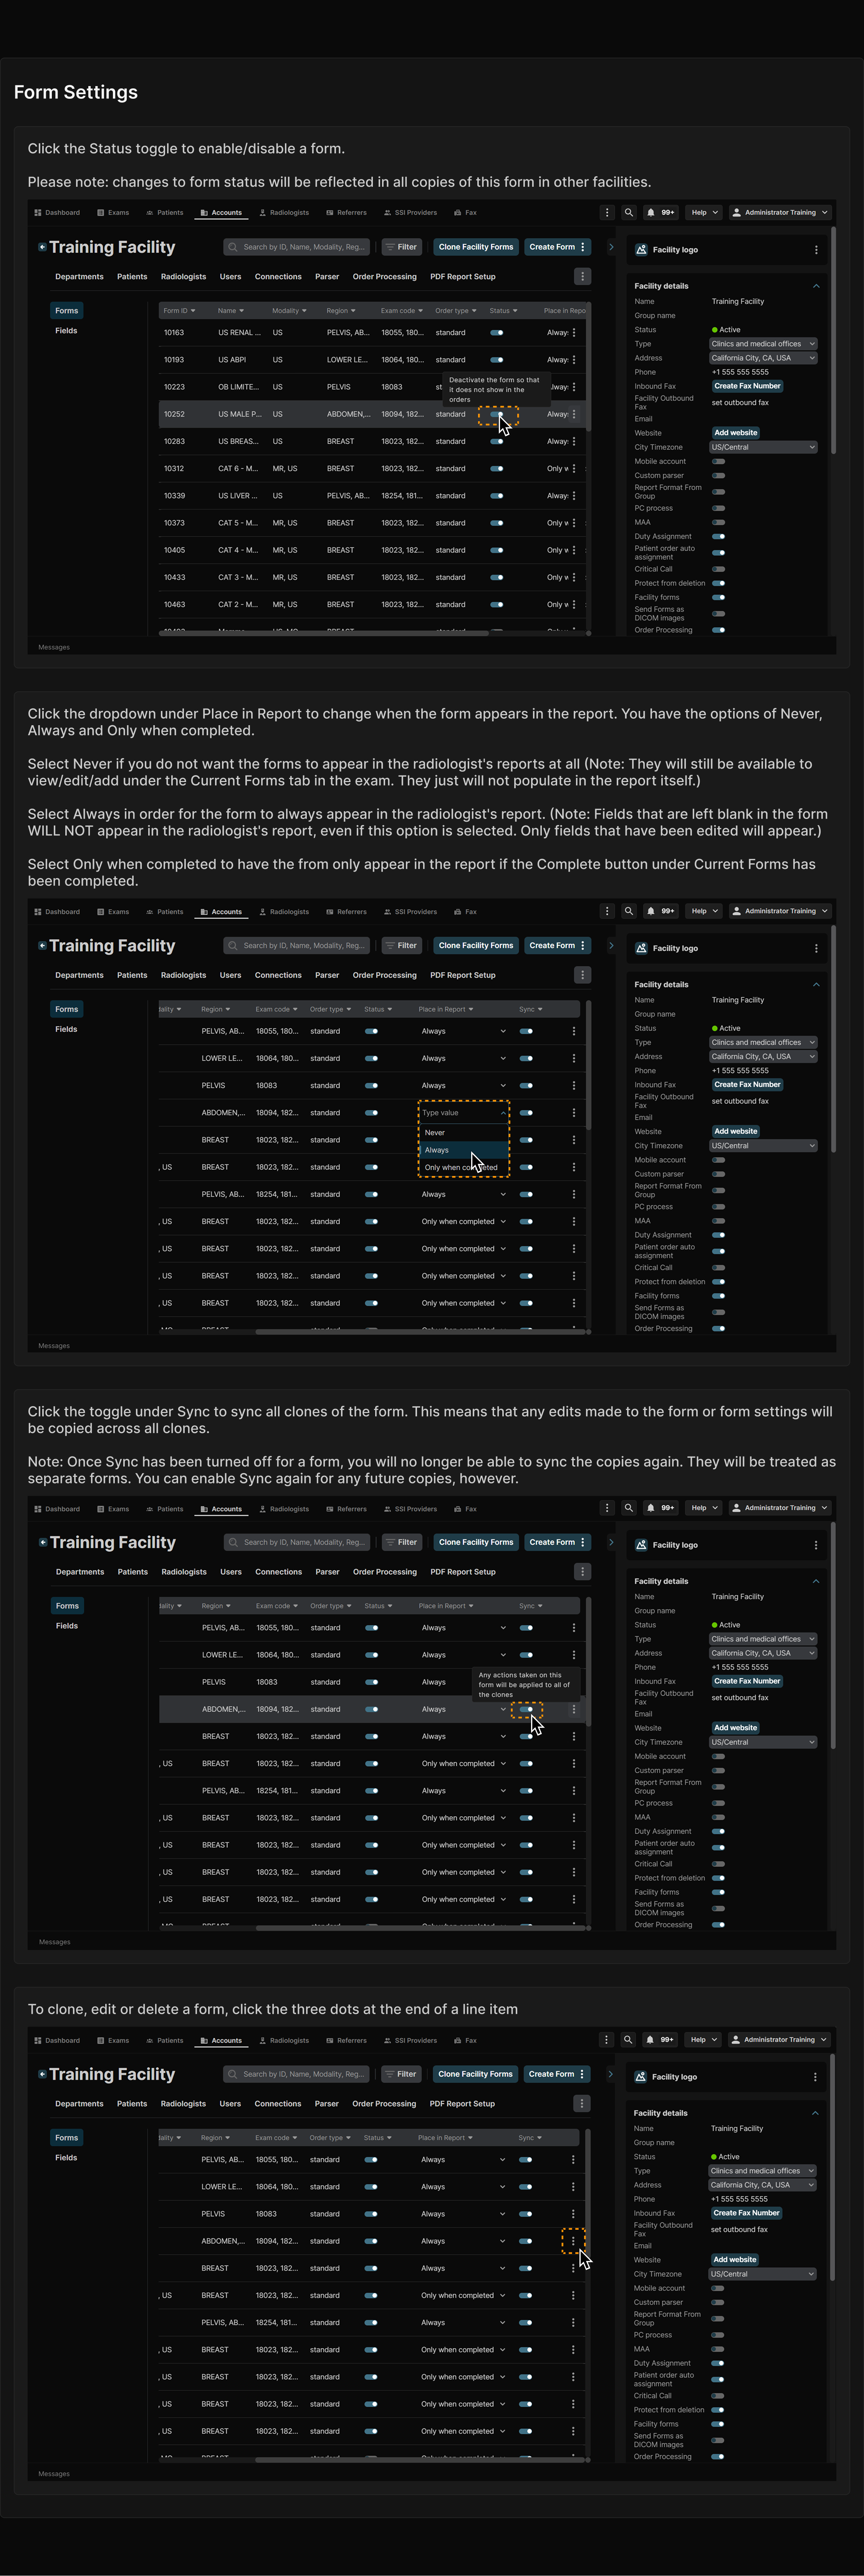Click SSI Providers nav icon in third screenshot
864x2576 pixels.
pyautogui.click(x=387, y=1509)
